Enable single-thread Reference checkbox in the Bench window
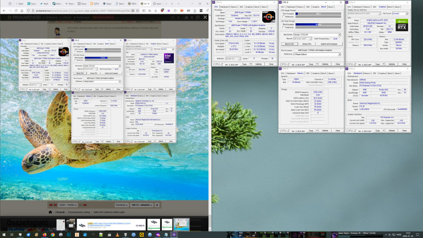 pos(283,16)
